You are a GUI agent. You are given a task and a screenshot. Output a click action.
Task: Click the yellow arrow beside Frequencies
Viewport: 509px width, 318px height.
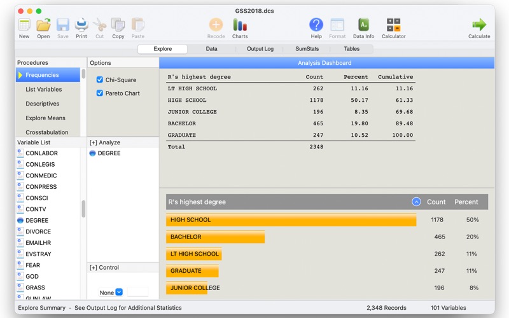tap(20, 75)
